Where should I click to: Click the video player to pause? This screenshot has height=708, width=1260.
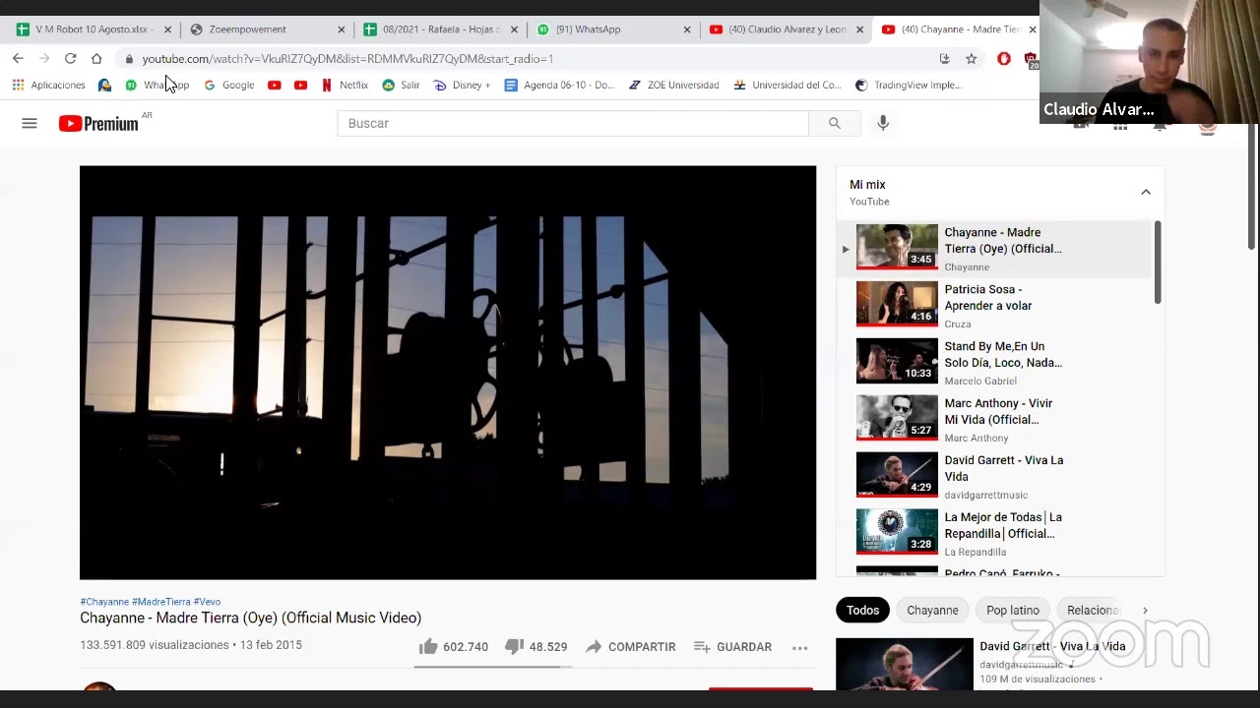point(448,373)
